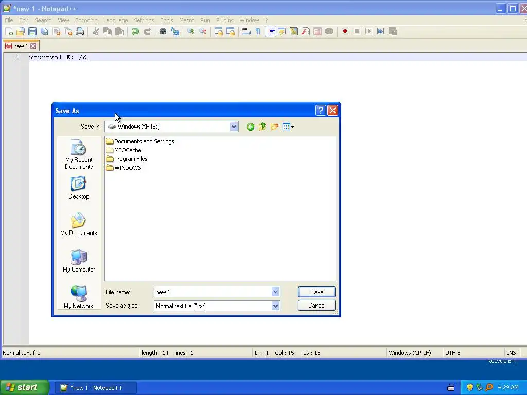Click the Open file toolbar icon
This screenshot has width=527, height=395.
coord(21,31)
